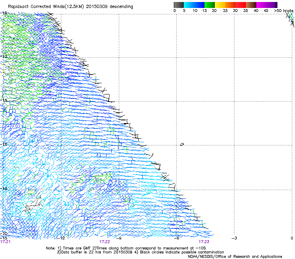The height and width of the screenshot is (259, 295).
Task: Click the longitude label '-9'
Action: pos(119,238)
